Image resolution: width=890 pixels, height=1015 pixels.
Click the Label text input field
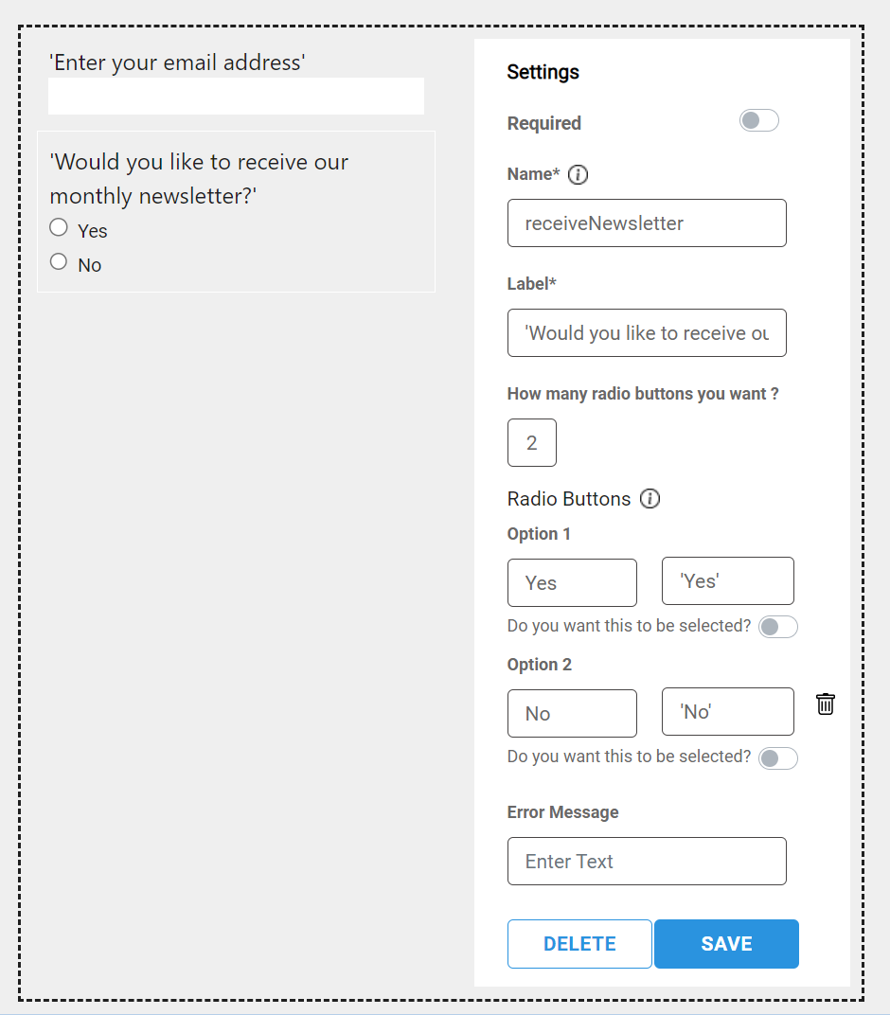(647, 333)
